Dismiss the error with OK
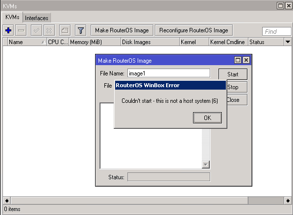 (207, 118)
